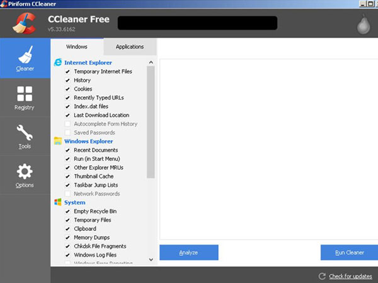378x283 pixels.
Task: Toggle Recently Typed URLs checkbox
Action: click(x=68, y=97)
